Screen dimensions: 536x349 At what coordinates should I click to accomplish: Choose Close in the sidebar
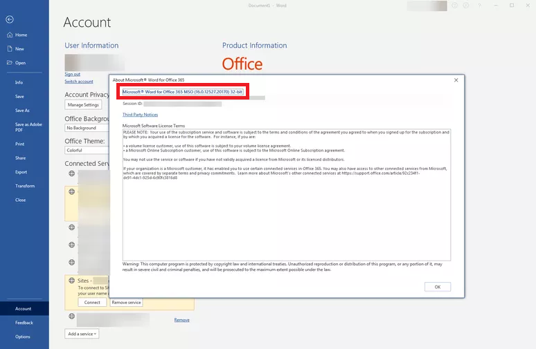[x=20, y=200]
